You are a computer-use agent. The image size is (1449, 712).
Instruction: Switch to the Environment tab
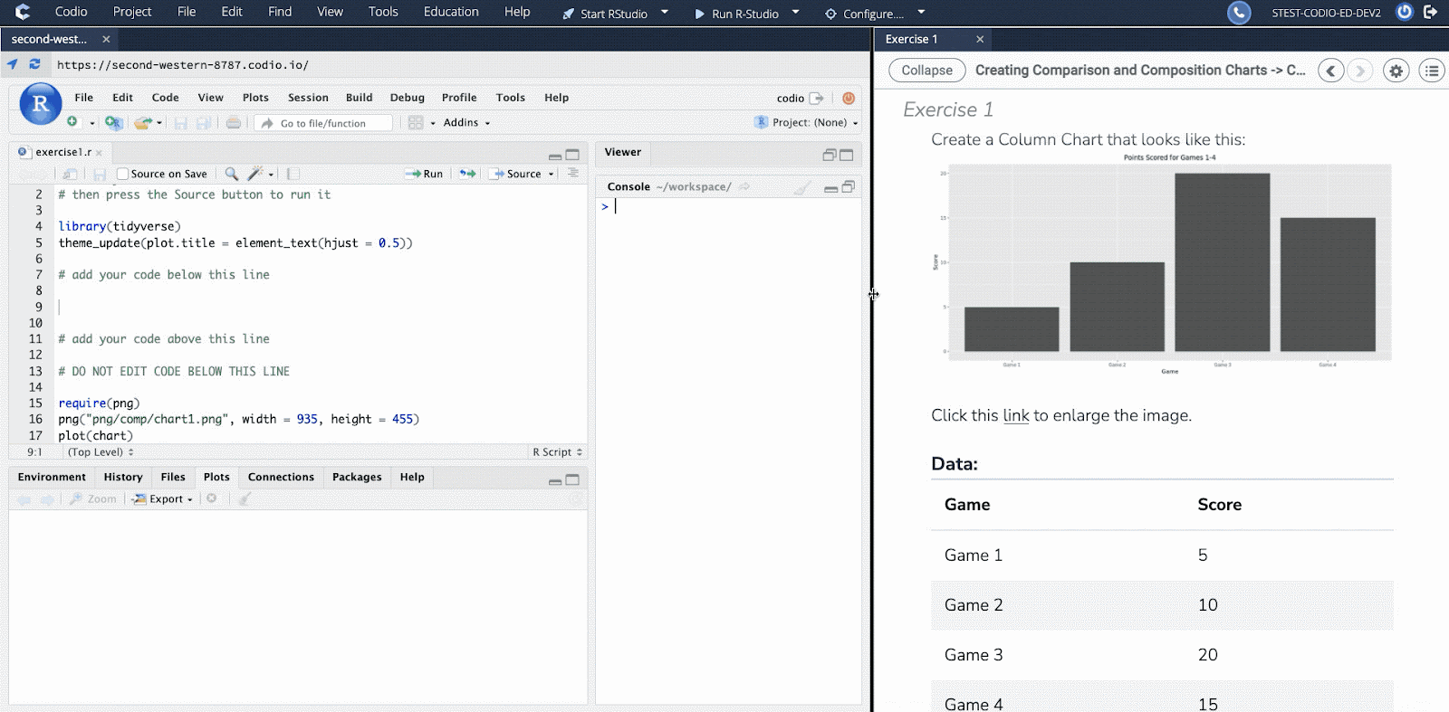tap(52, 477)
